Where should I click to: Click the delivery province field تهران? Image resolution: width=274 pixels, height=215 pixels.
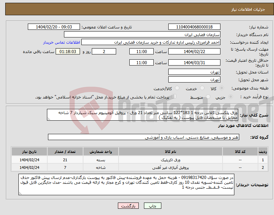[194, 72]
